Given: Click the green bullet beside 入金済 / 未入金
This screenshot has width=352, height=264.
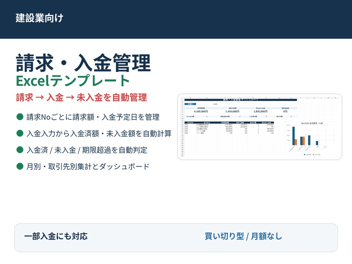Looking at the screenshot, I should point(20,150).
